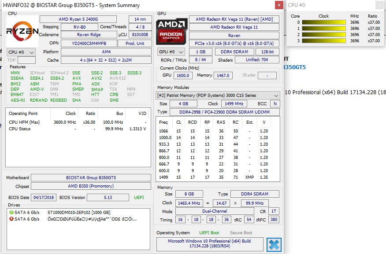The image size is (386, 254).
Task: Click the AMD Ryzen logo
Action: point(22,30)
